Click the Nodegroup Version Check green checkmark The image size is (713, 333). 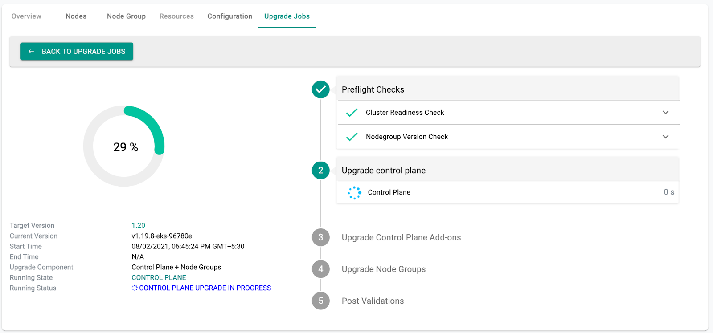click(x=352, y=137)
